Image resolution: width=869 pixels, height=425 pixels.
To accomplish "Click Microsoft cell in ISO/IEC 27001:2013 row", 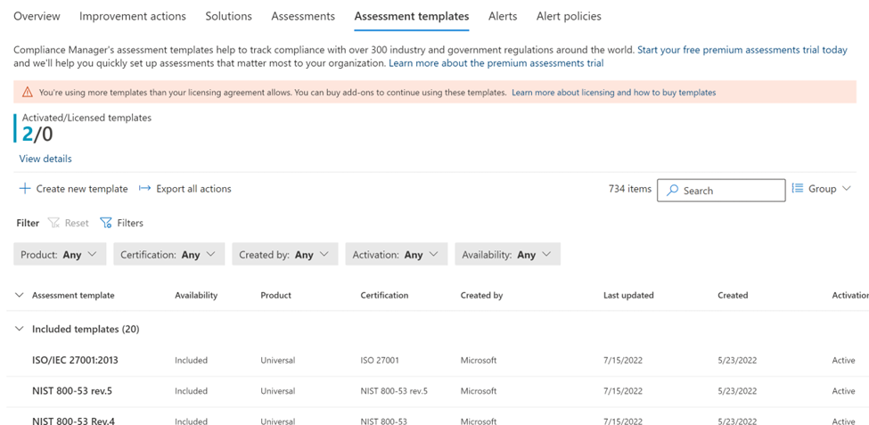I will pyautogui.click(x=479, y=360).
